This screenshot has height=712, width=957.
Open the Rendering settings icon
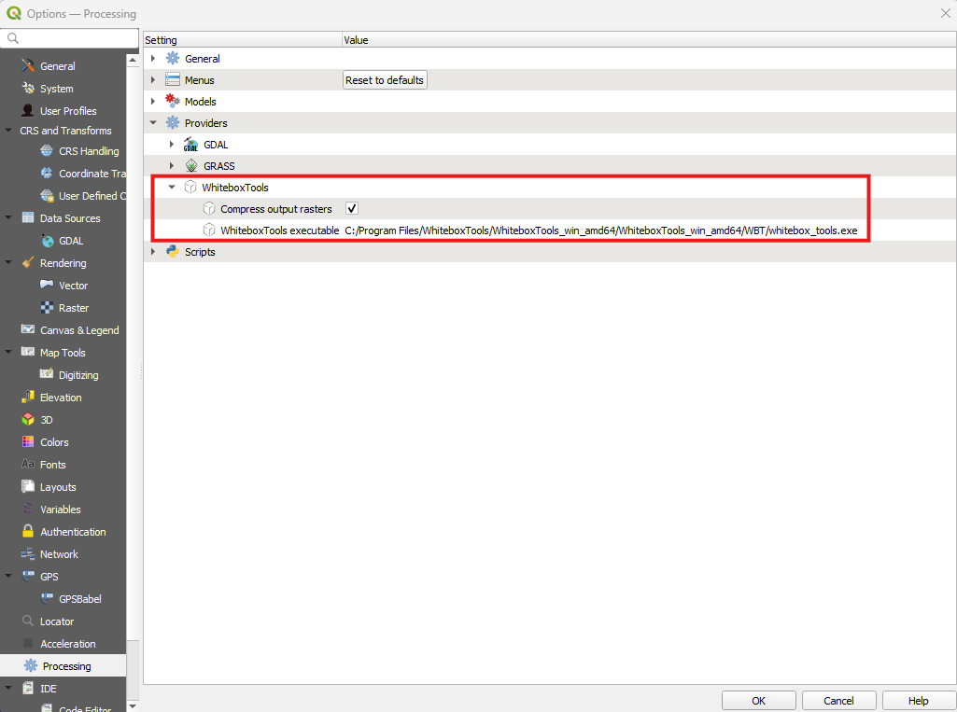coord(26,262)
